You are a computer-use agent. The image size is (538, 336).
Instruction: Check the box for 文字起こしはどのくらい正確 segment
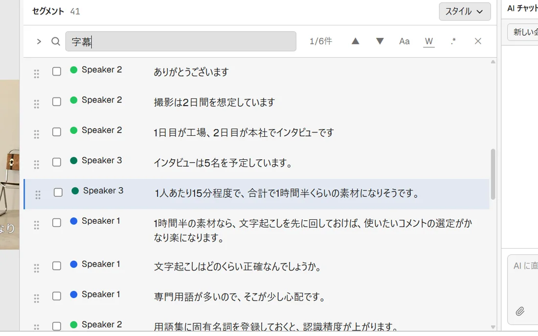click(x=57, y=266)
